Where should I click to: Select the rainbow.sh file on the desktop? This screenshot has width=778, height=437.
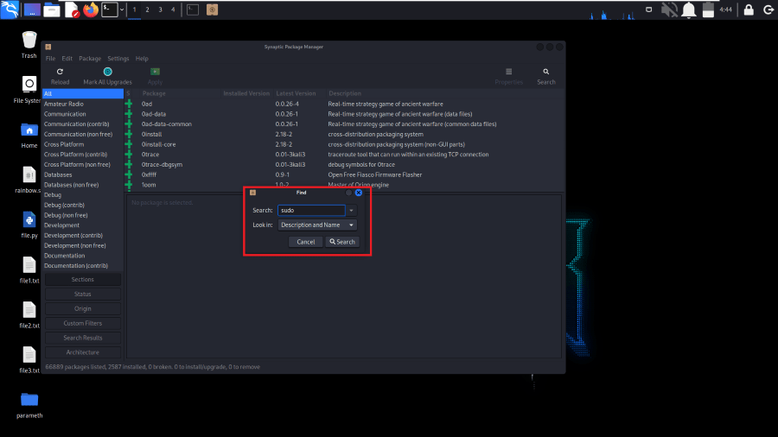[29, 180]
